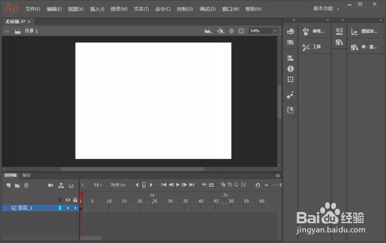
Task: Add camera with the camera icon
Action: click(x=50, y=185)
